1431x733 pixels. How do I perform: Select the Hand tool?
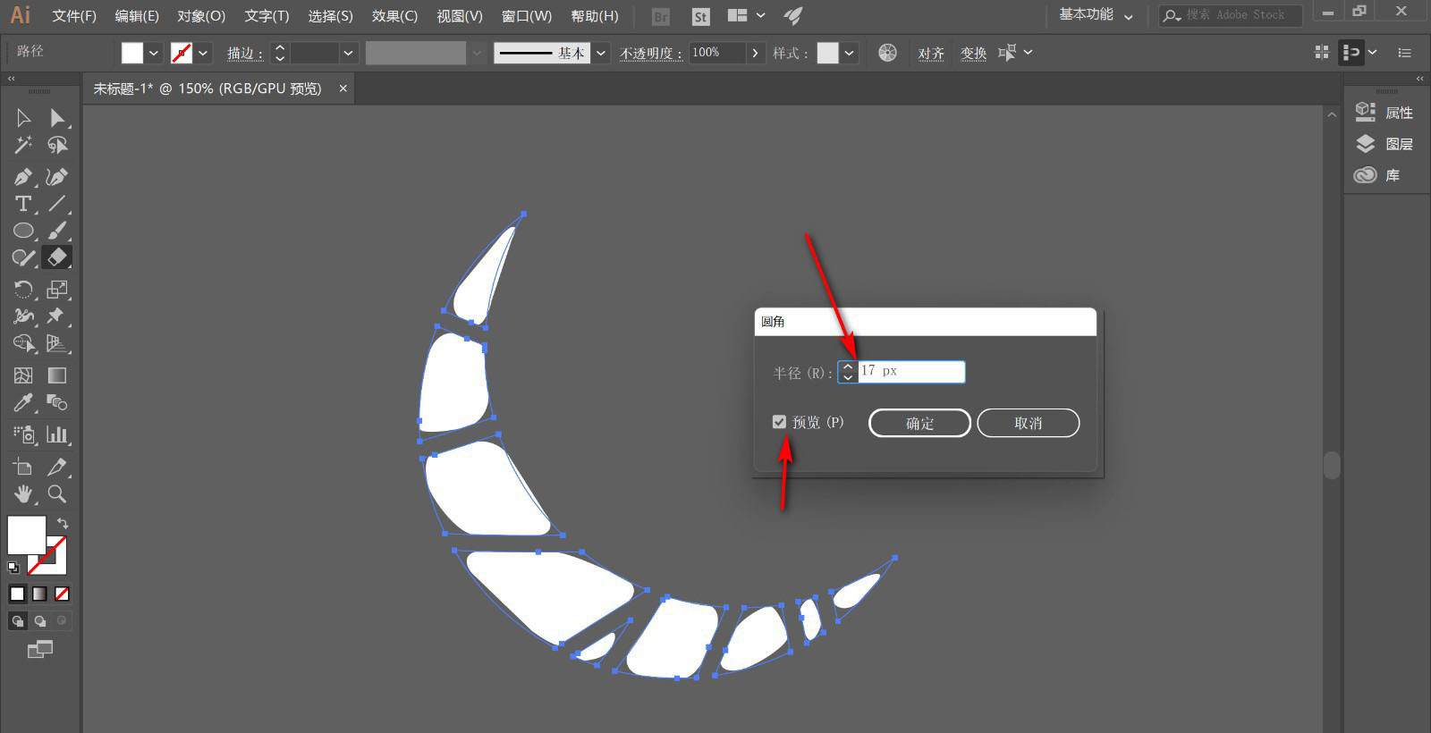click(23, 493)
